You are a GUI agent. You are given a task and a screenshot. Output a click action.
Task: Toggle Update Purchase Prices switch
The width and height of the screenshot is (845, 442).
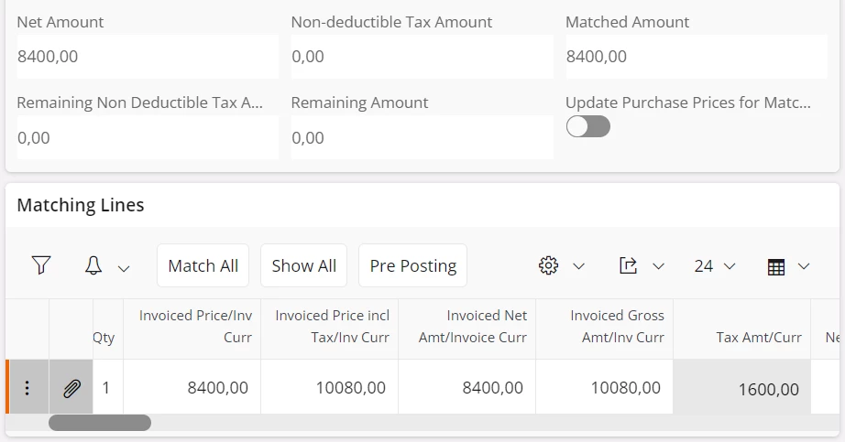point(587,126)
